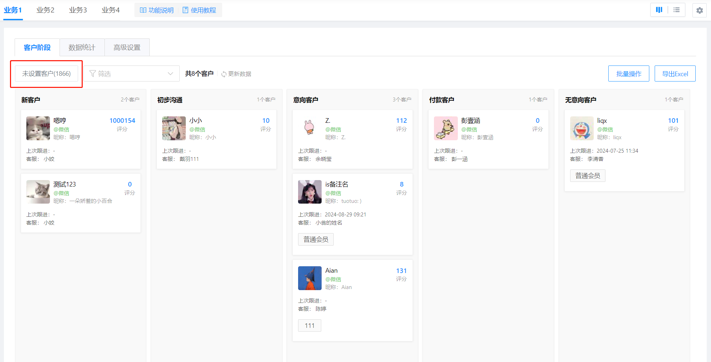Click customer name 嗯哼
Screen dimensions: 711x362
tap(60, 121)
